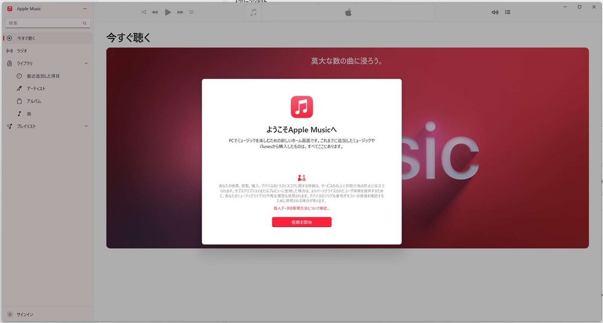Maximize the Apple Music window

(x=579, y=7)
